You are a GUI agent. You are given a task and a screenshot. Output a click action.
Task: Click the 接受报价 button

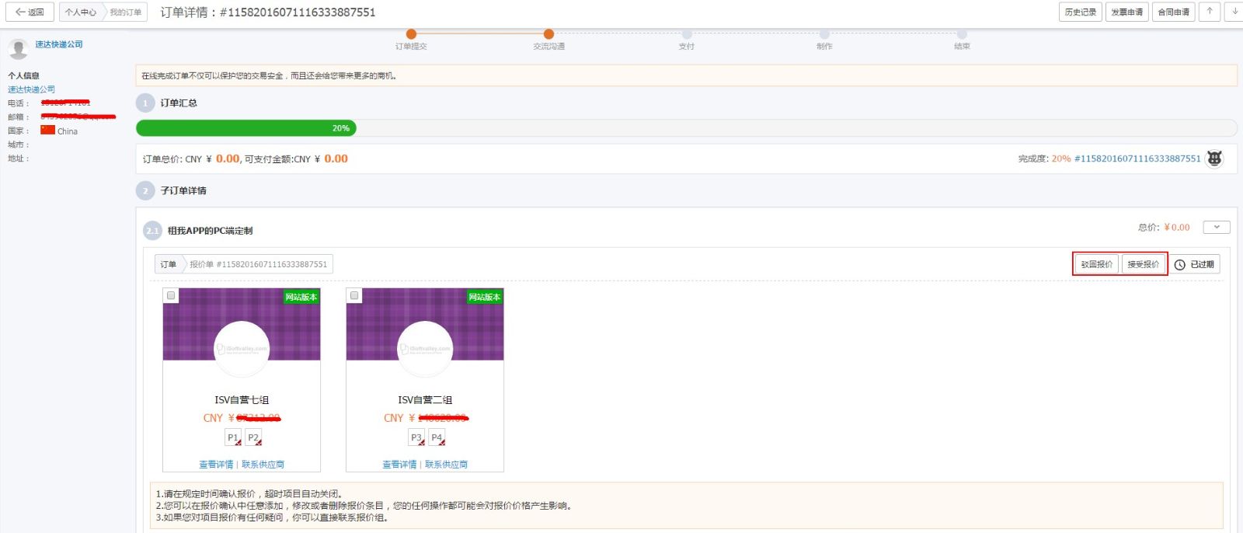[1143, 265]
